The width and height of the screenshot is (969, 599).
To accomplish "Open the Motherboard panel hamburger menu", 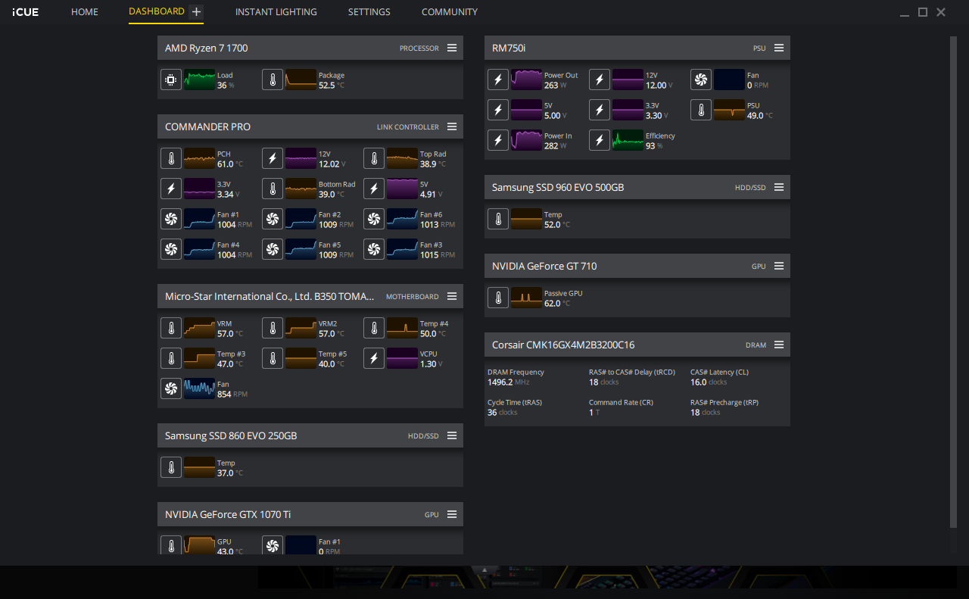I will [452, 296].
